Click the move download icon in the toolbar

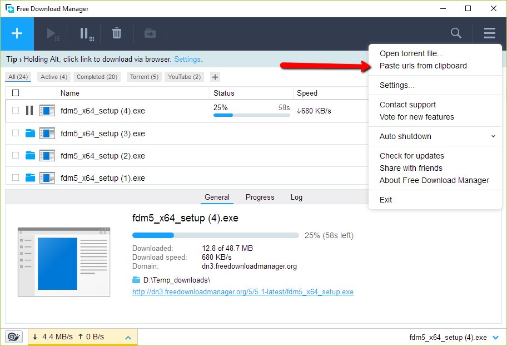click(150, 33)
